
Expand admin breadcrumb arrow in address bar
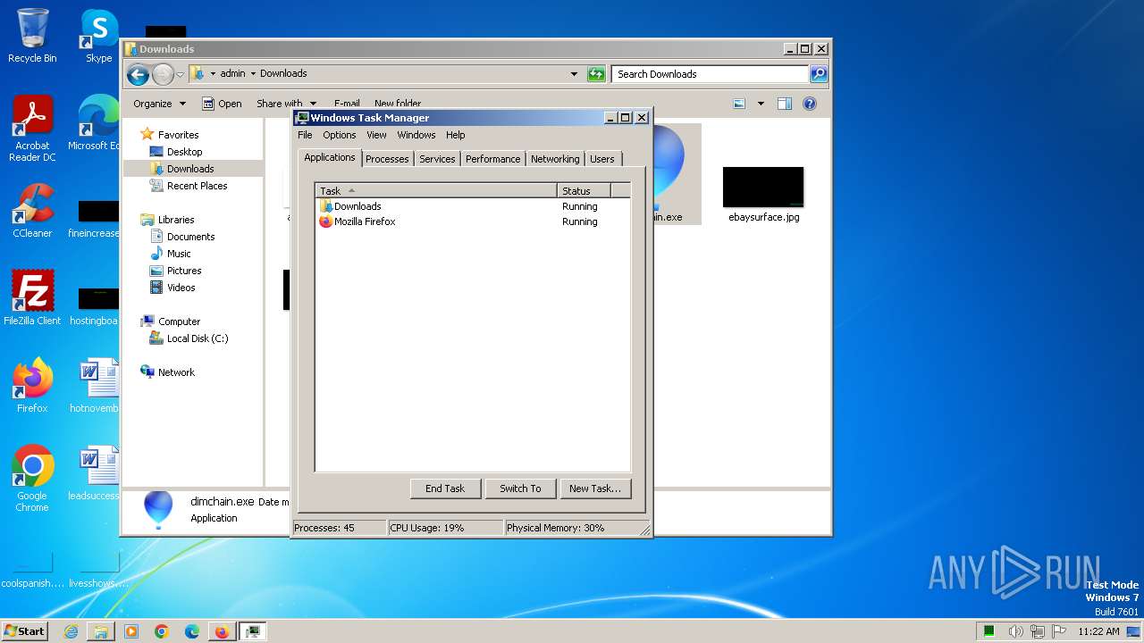(253, 74)
